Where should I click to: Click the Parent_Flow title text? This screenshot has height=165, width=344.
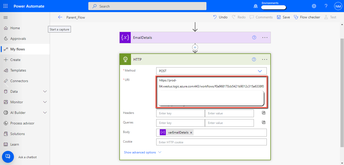76,17
